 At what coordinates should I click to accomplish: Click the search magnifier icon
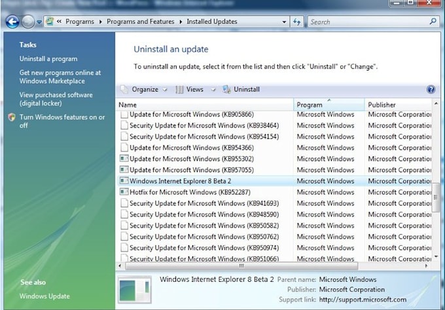(x=433, y=22)
